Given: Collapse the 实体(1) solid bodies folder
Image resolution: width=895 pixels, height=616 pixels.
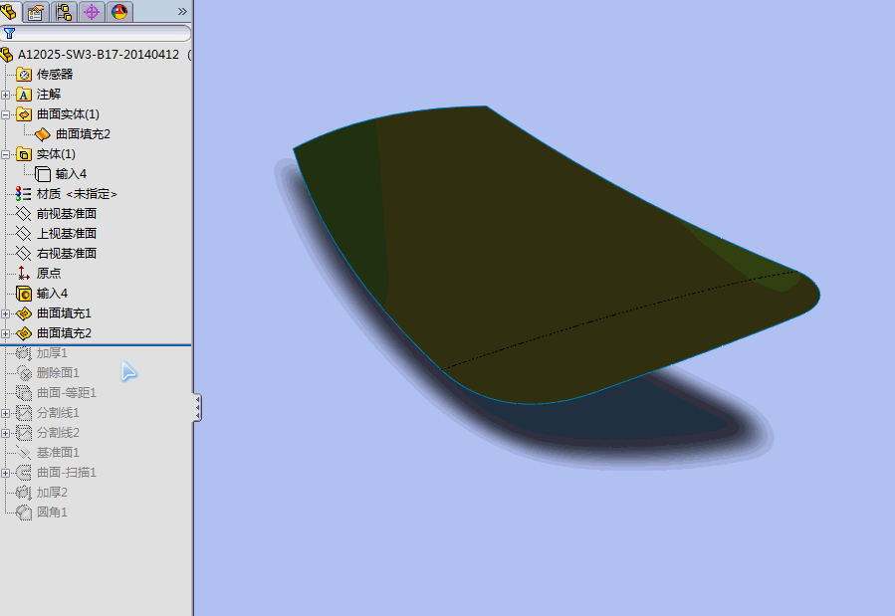Looking at the screenshot, I should (5, 154).
